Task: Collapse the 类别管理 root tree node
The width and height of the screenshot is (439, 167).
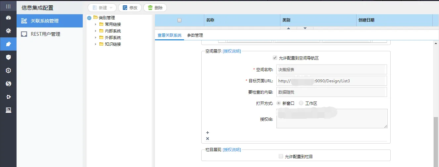Action: (89, 18)
